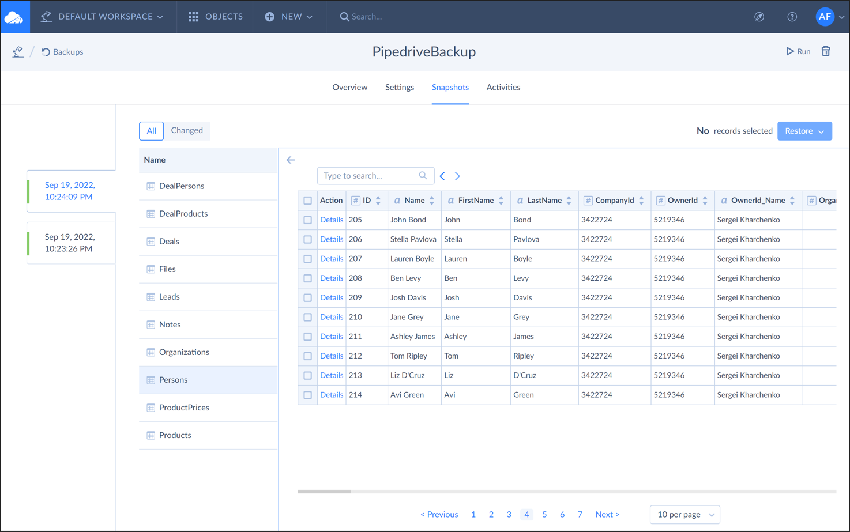This screenshot has width=850, height=532.
Task: Click the workspace lamp icon in the breadcrumb
Action: point(18,52)
